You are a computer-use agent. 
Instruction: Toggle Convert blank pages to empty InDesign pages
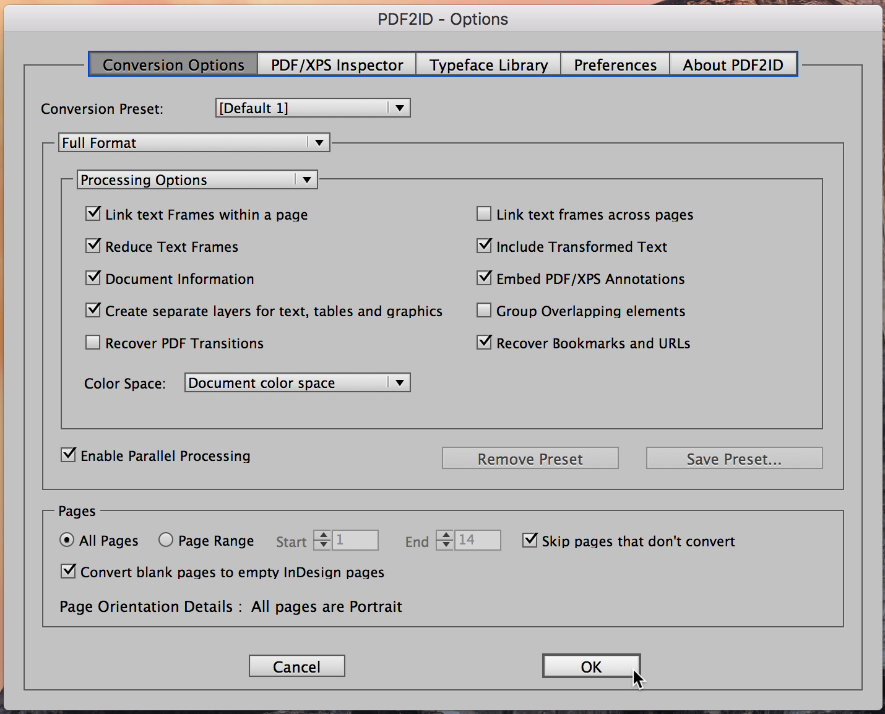[x=68, y=571]
